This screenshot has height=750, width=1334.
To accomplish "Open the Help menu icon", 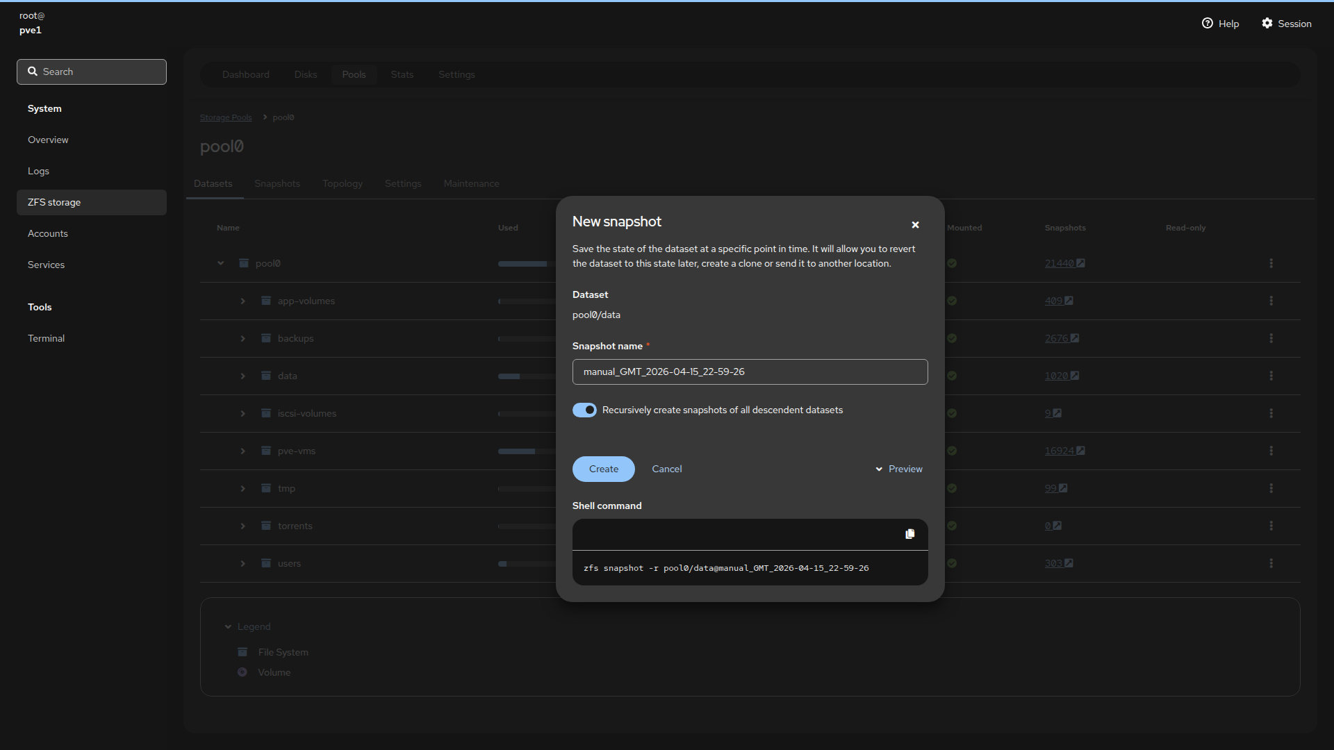I will pos(1208,24).
